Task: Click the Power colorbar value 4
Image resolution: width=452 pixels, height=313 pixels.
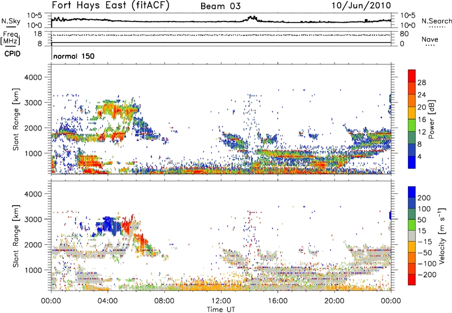Action: (x=419, y=156)
